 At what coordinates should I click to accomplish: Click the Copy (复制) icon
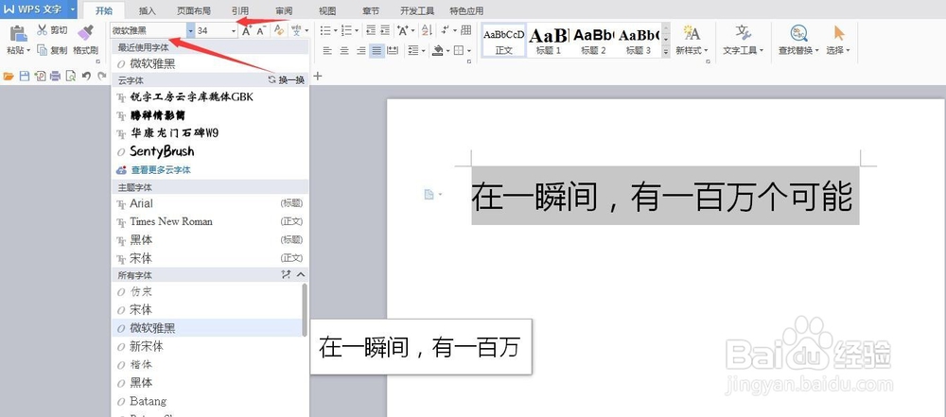click(x=43, y=50)
